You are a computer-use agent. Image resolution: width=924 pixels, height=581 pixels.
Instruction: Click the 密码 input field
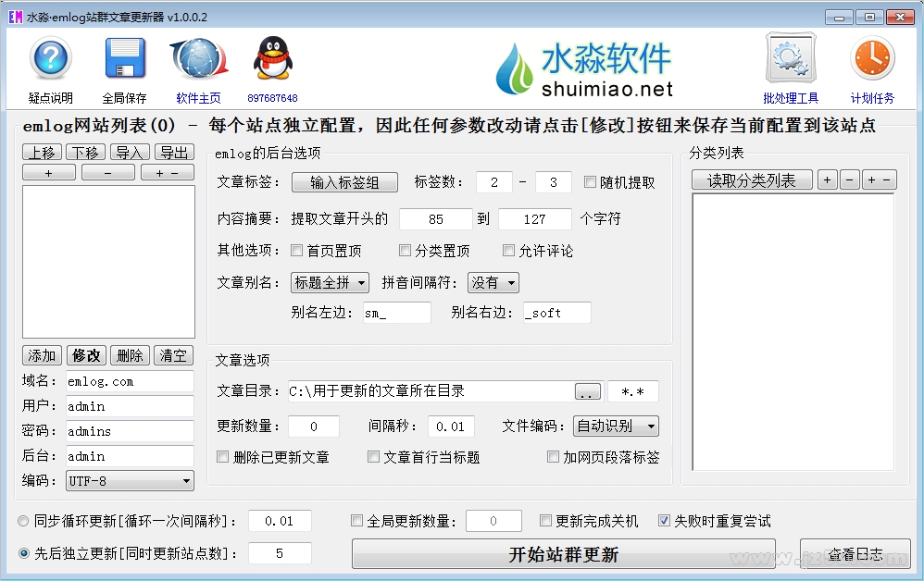(x=130, y=431)
